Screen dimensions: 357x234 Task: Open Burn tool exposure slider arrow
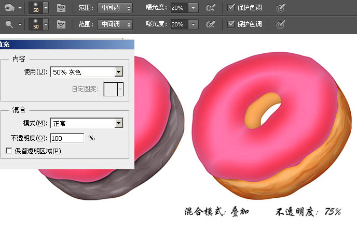(x=194, y=8)
